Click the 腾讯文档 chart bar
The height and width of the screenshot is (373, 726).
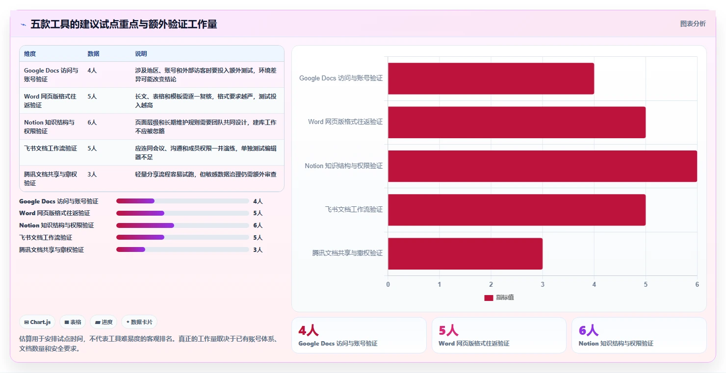point(465,253)
